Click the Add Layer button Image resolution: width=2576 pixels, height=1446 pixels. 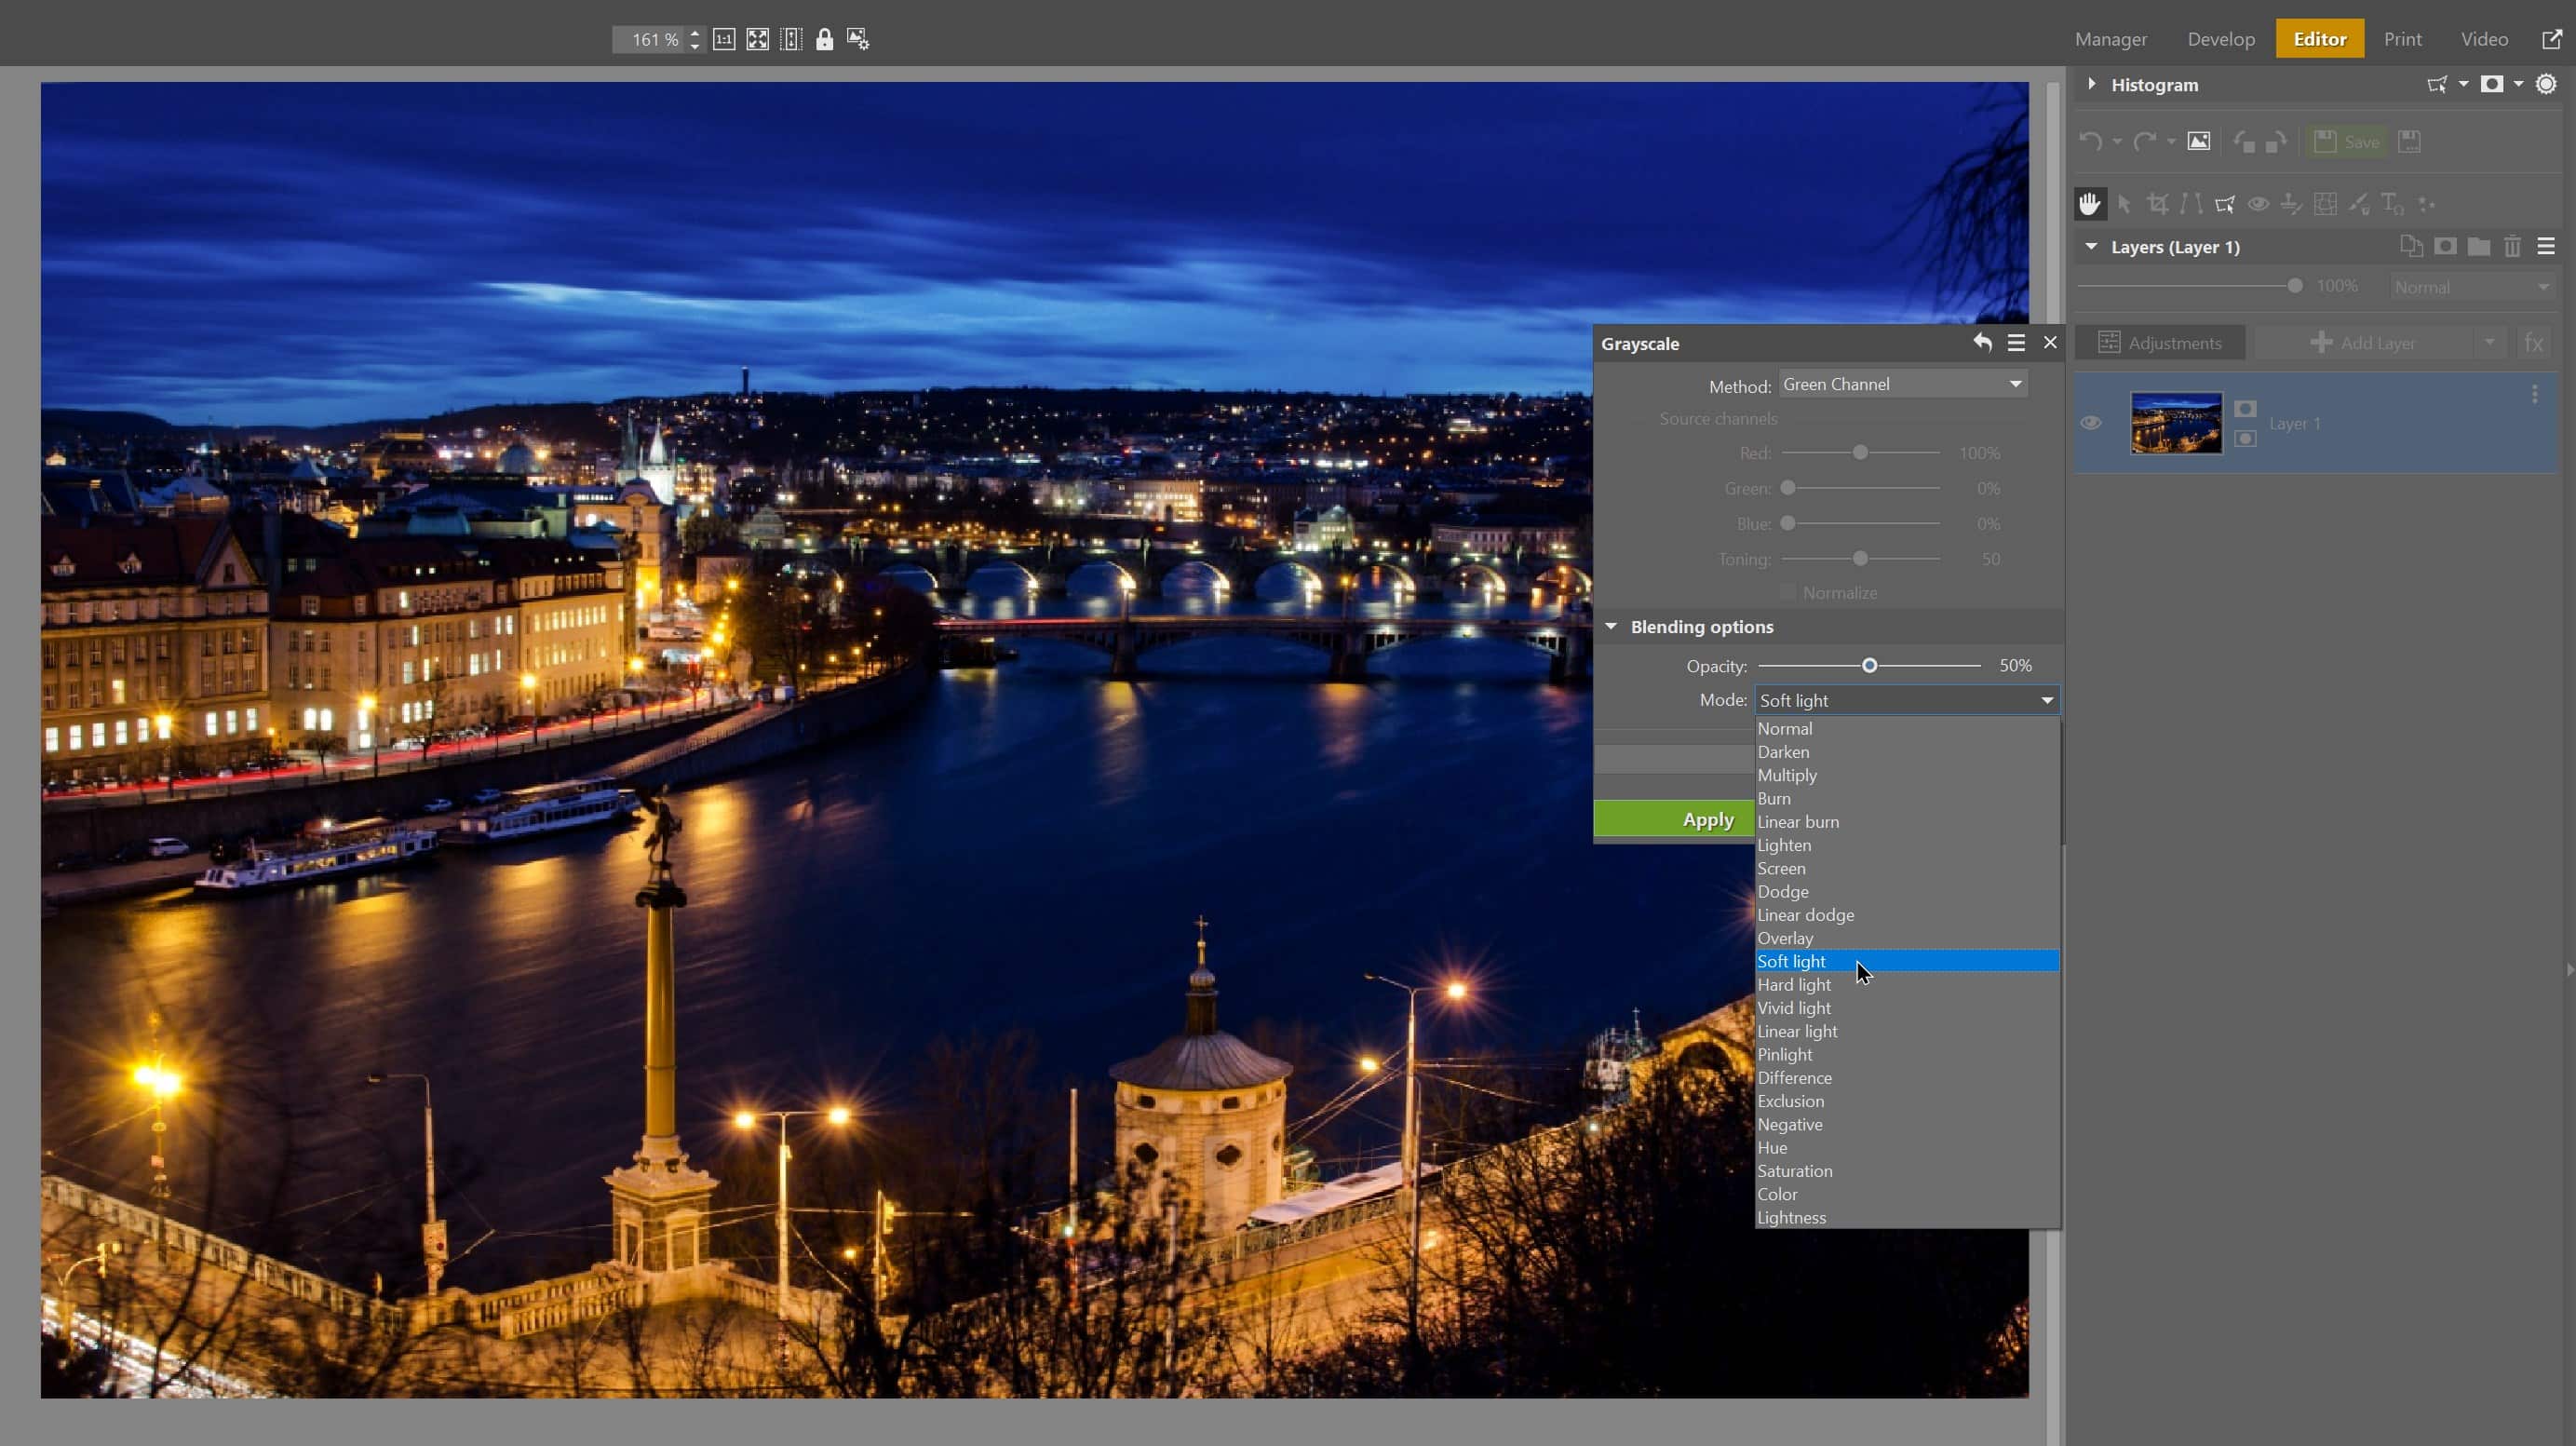tap(2362, 343)
